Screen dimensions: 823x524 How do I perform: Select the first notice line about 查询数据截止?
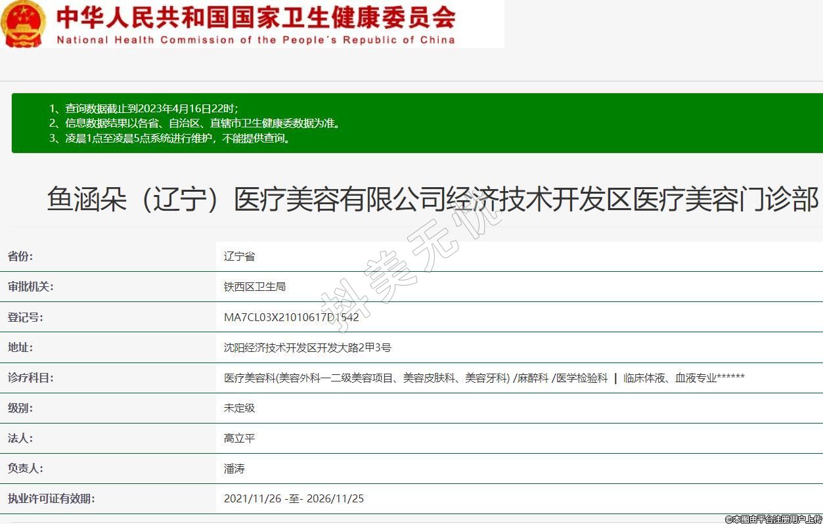tap(144, 108)
